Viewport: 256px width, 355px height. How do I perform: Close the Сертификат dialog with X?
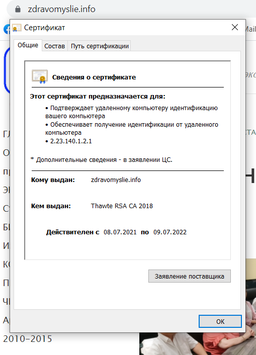(x=235, y=27)
